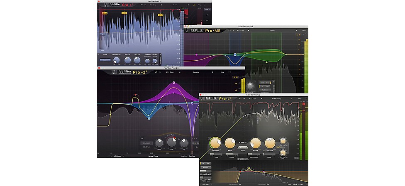Go to next preset in Pro-MB
The width and height of the screenshot is (405, 186).
pos(296,31)
